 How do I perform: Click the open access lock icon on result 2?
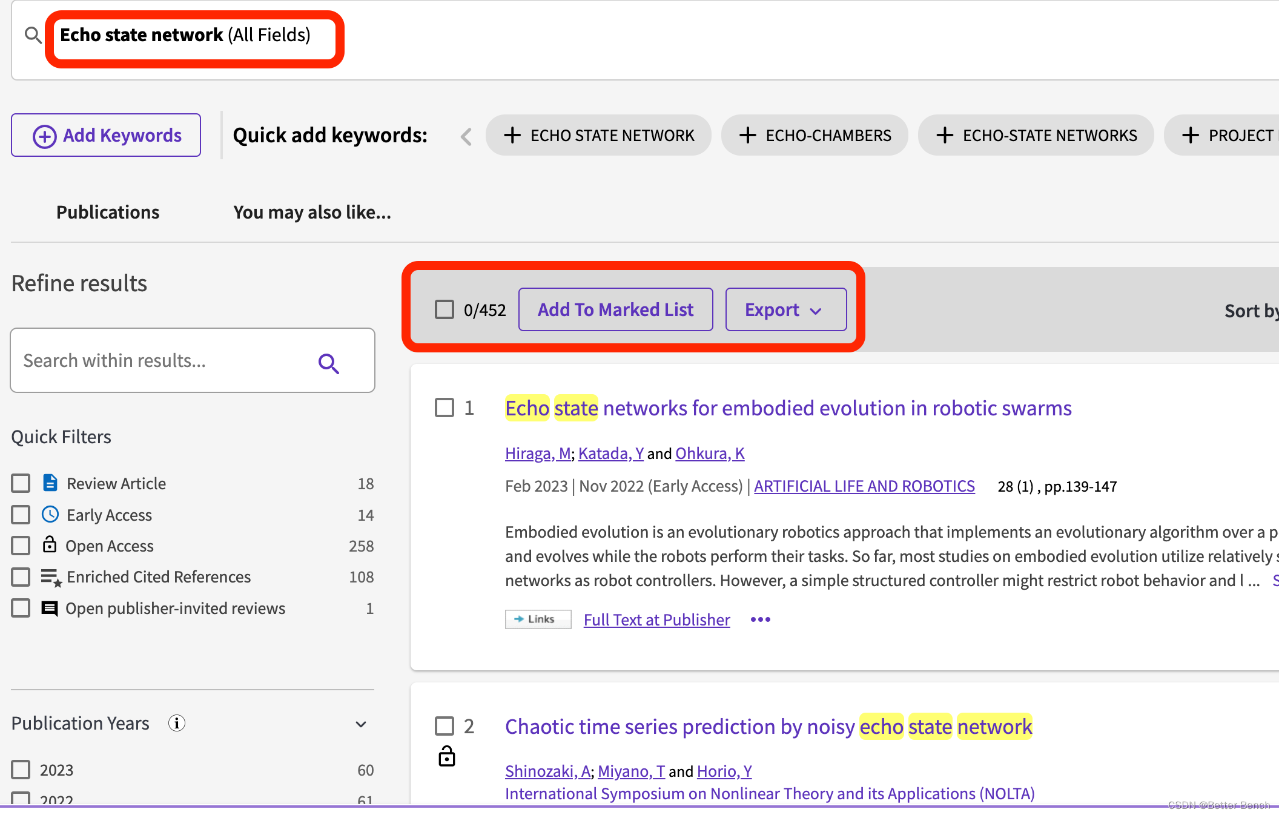pos(446,756)
